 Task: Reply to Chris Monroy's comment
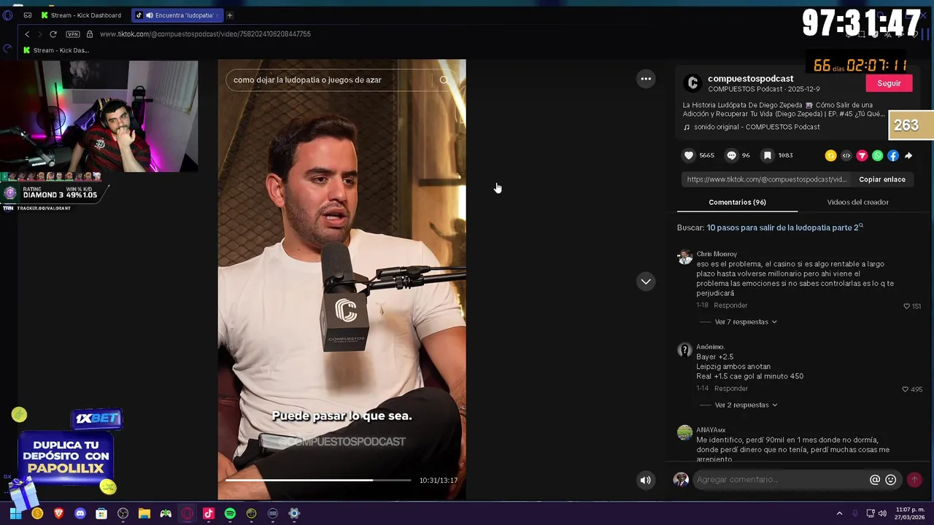[730, 306]
